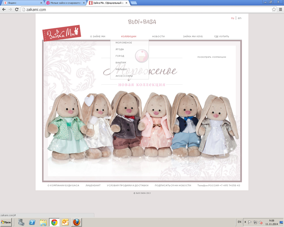Switch to the Милые зайки tab
The image size is (284, 227).
pos(65,3)
